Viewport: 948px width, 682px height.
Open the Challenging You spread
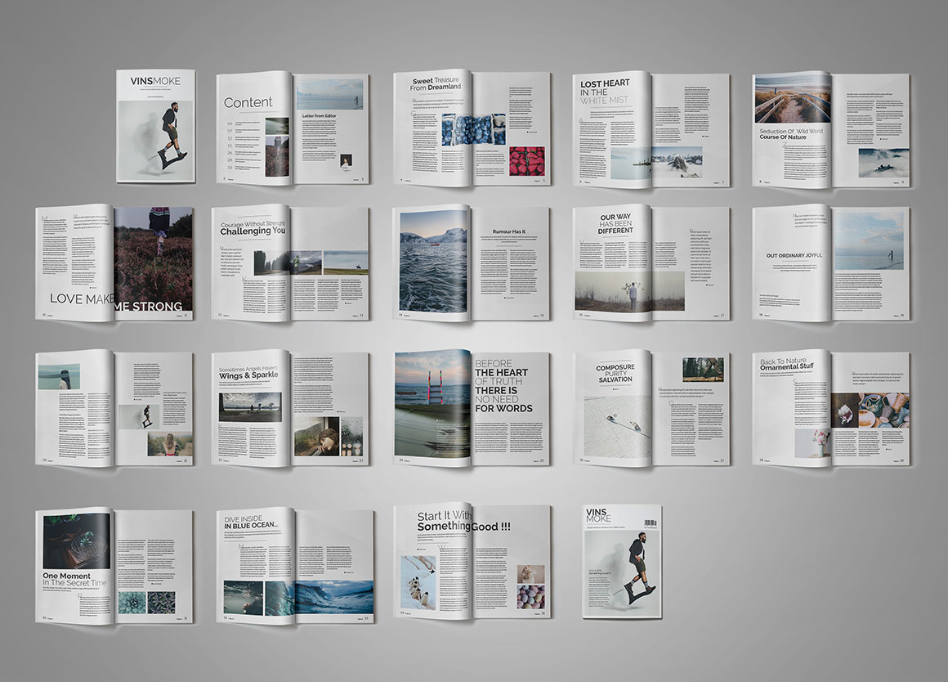[x=290, y=263]
